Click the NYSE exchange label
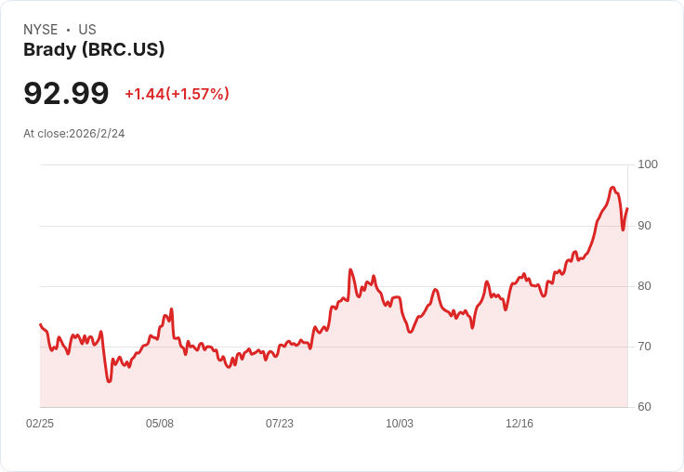The width and height of the screenshot is (684, 472). click(41, 30)
